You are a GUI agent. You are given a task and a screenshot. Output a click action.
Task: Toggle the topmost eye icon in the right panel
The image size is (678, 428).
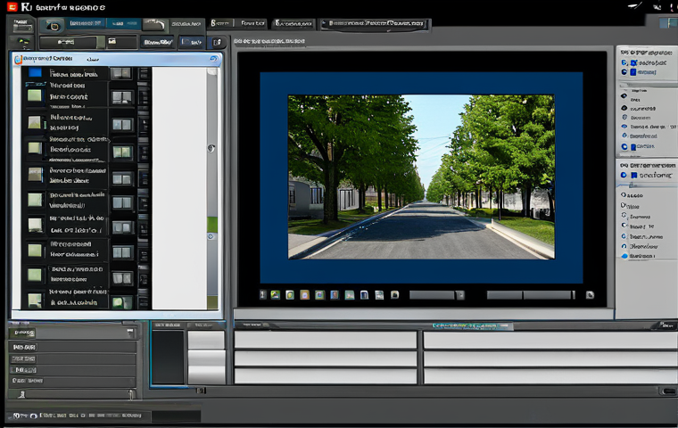click(624, 96)
